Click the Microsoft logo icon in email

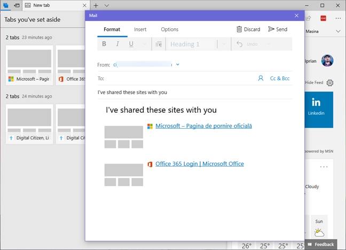(150, 126)
